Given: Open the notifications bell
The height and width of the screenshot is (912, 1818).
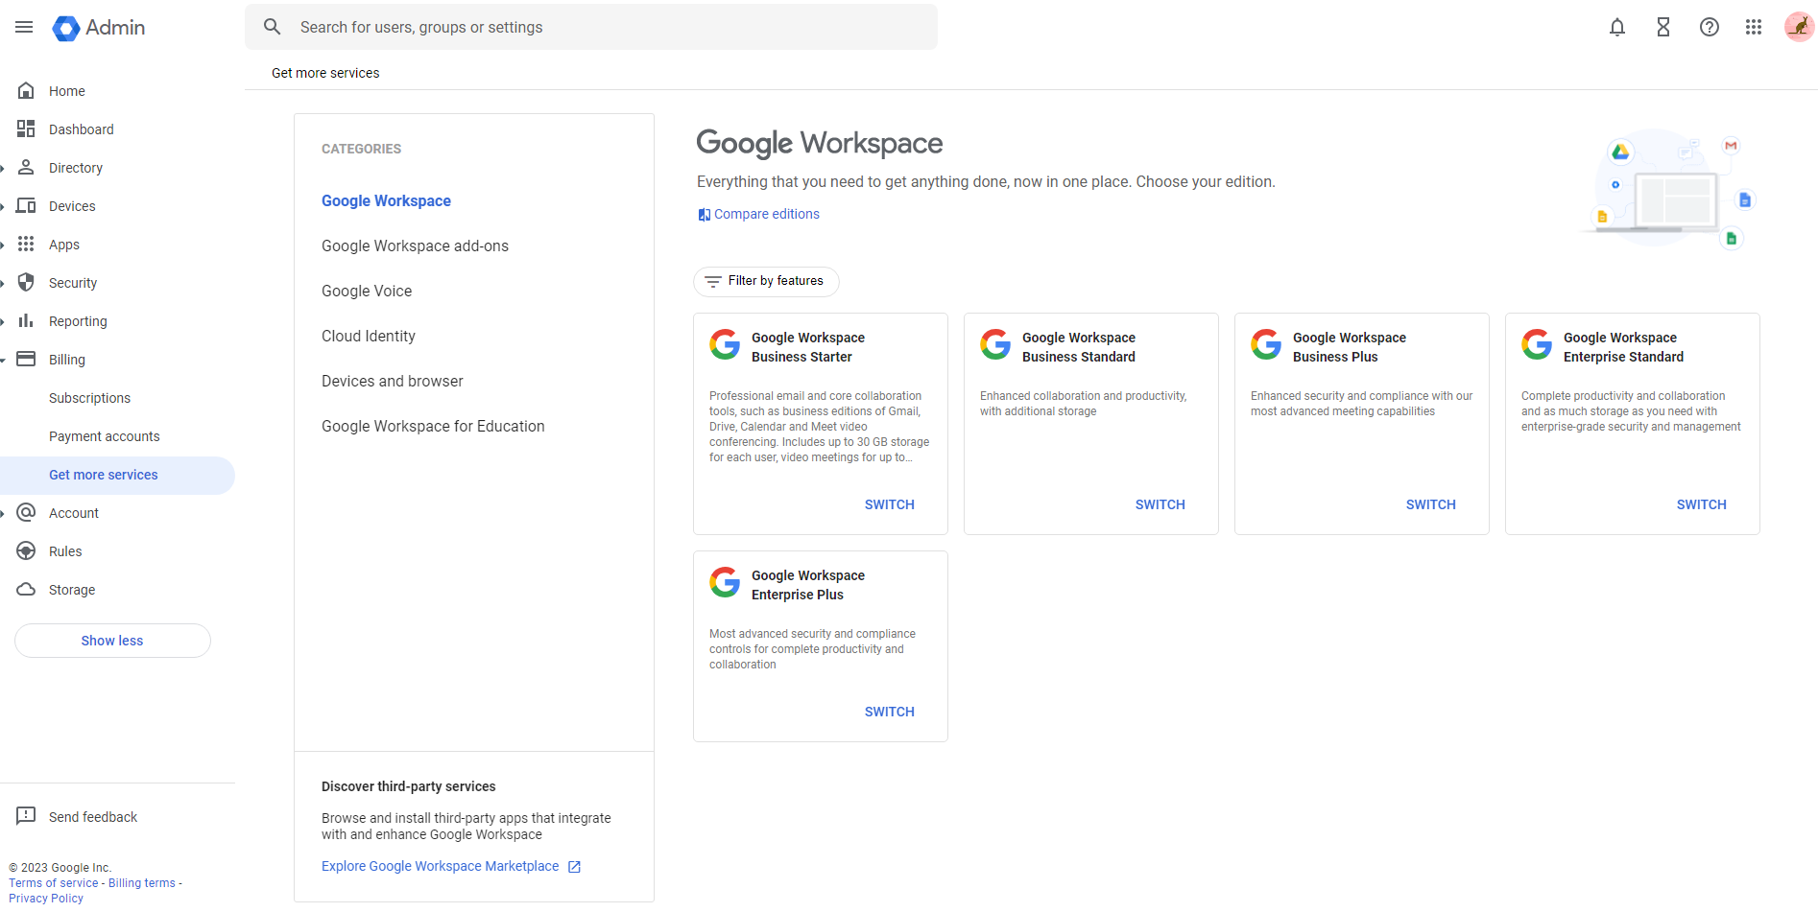Looking at the screenshot, I should 1617,27.
